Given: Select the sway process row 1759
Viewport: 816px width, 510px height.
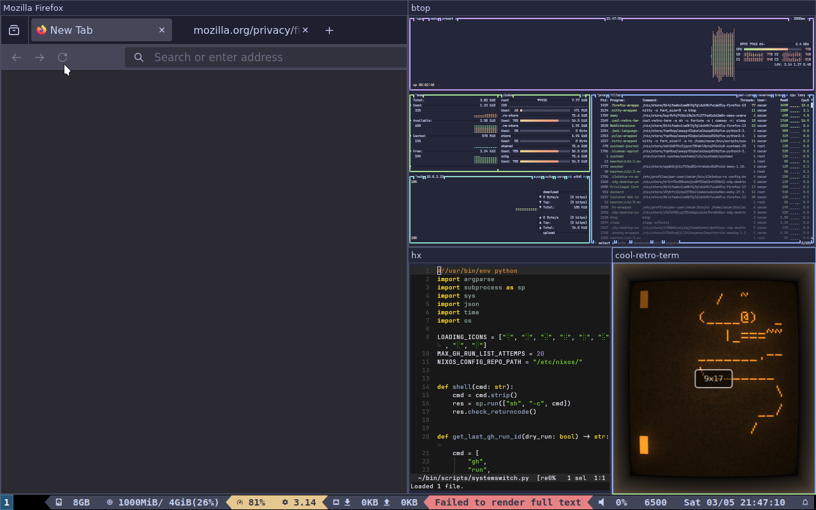Looking at the screenshot, I should (706, 115).
